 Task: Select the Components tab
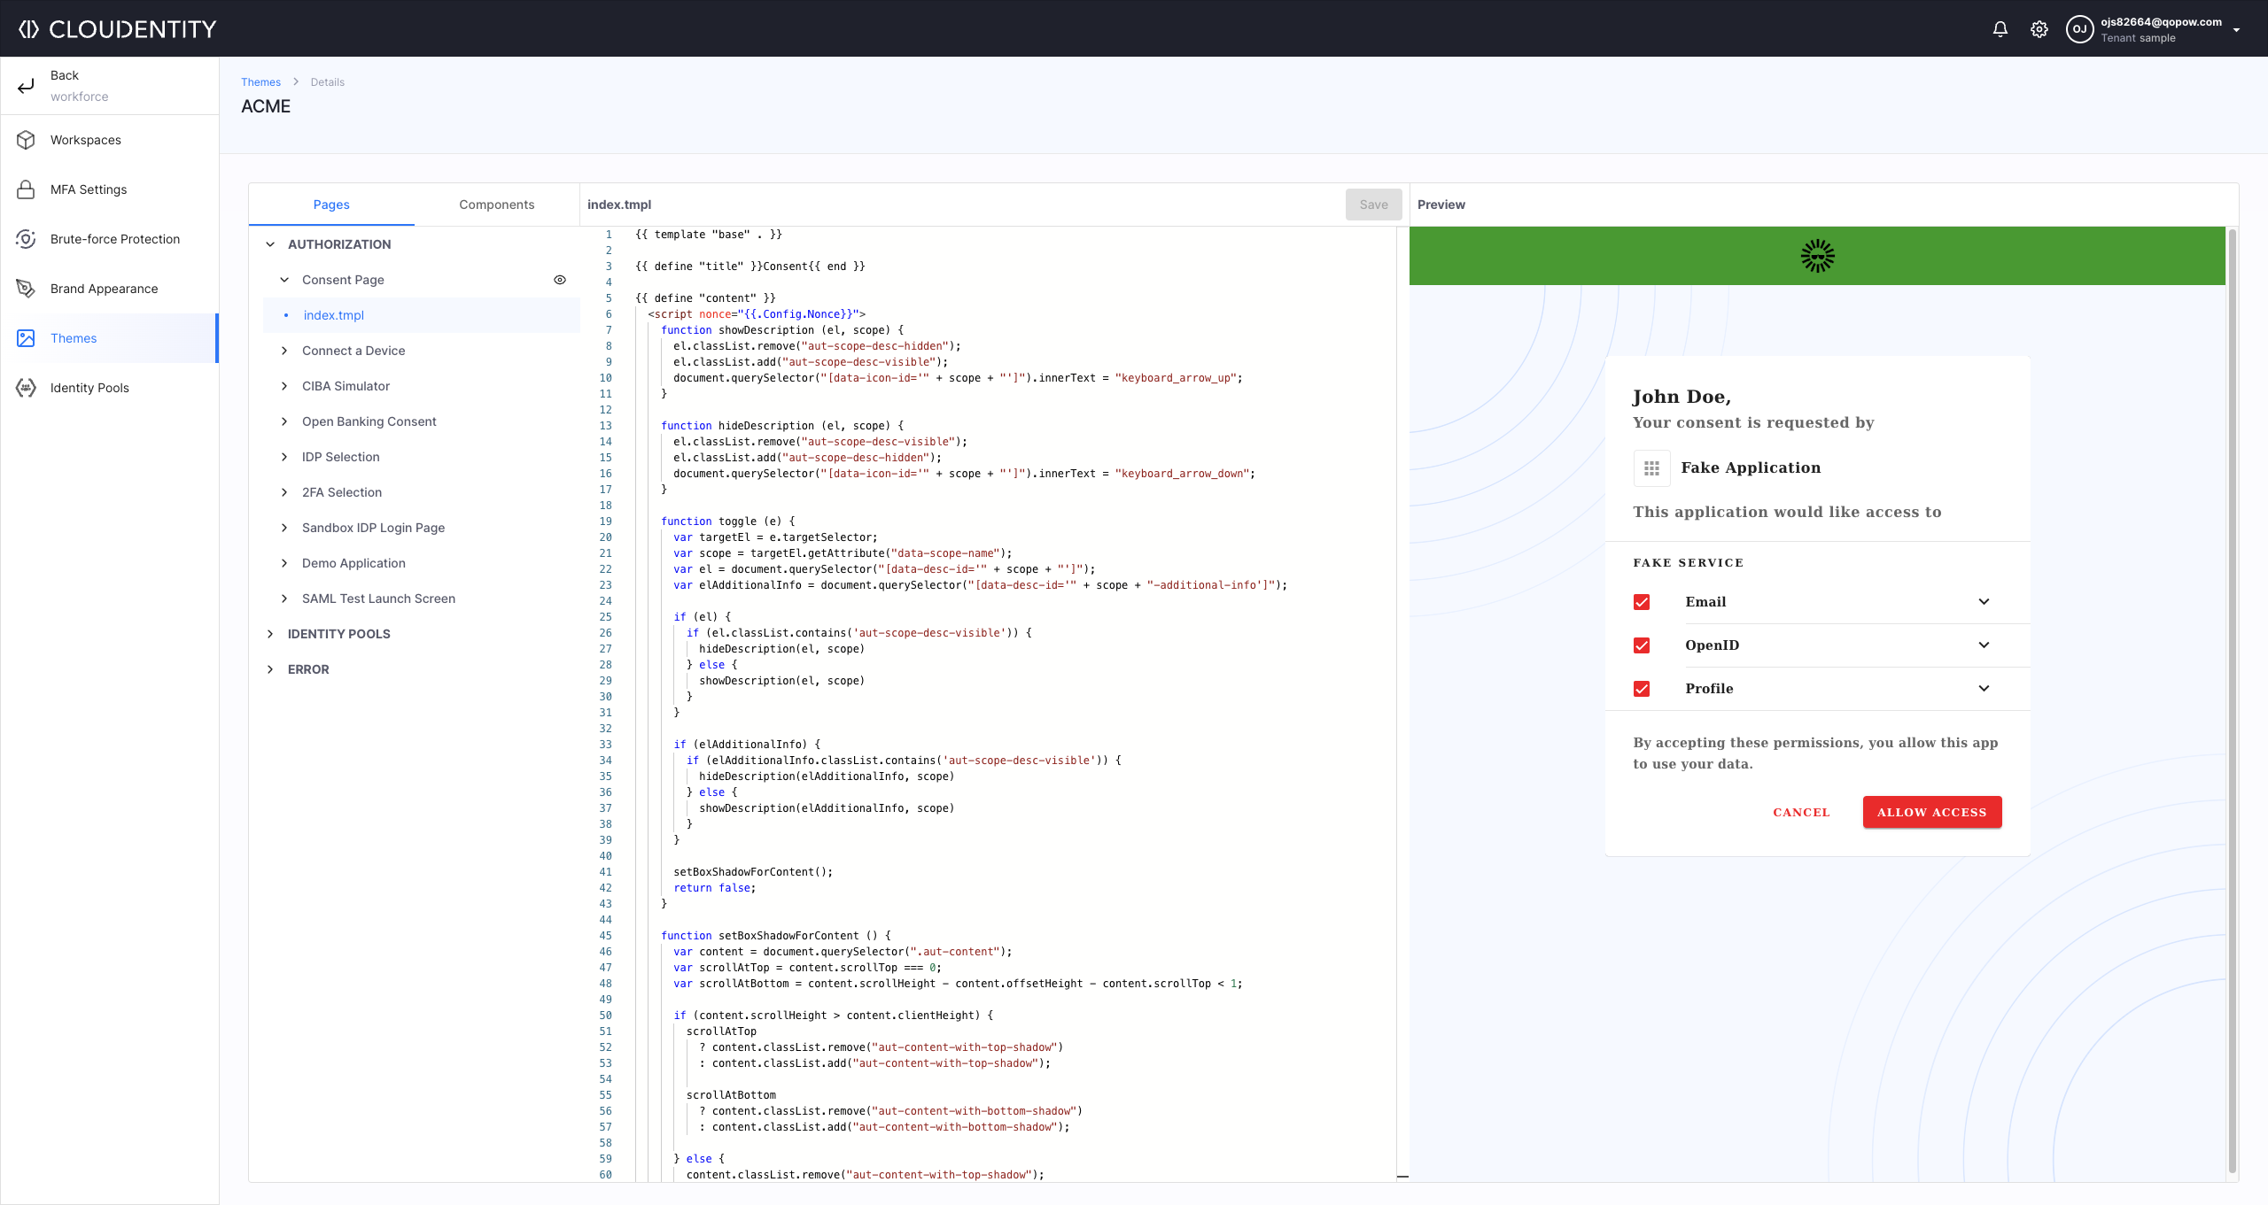click(496, 204)
